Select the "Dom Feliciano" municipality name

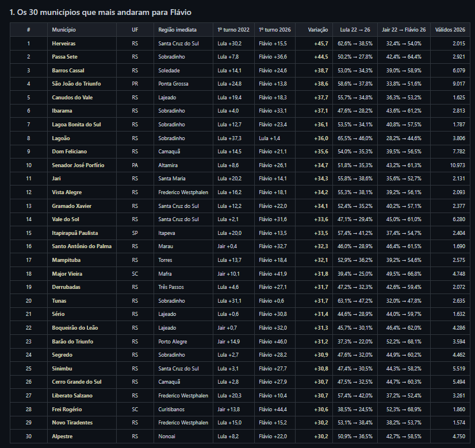tap(70, 152)
